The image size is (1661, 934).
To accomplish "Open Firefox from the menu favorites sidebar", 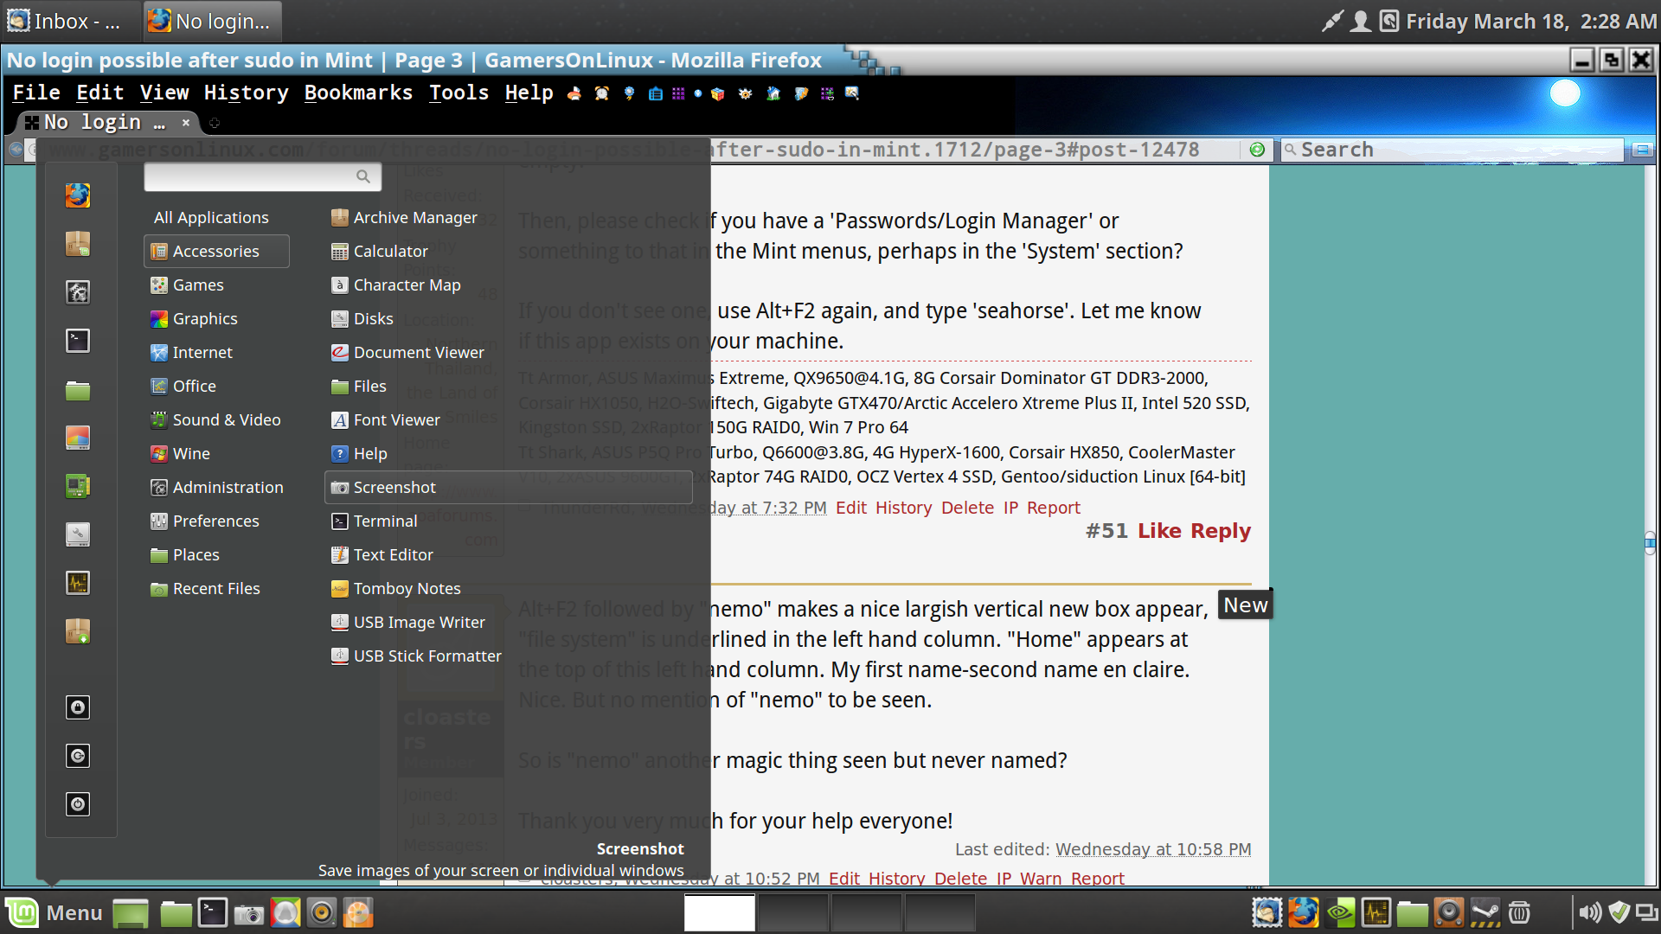I will point(78,195).
